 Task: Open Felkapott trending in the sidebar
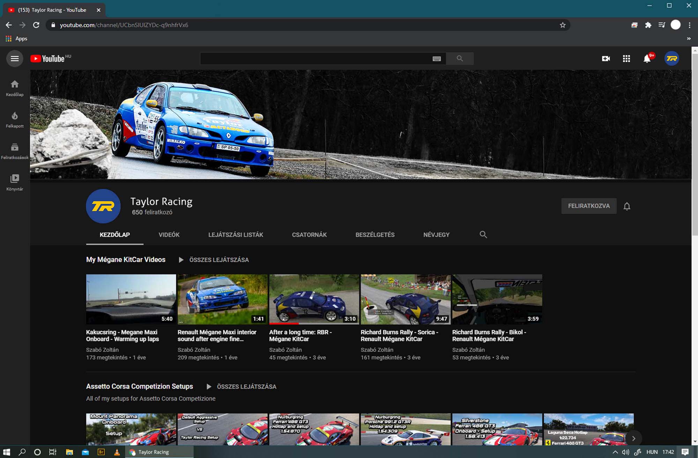click(x=15, y=120)
